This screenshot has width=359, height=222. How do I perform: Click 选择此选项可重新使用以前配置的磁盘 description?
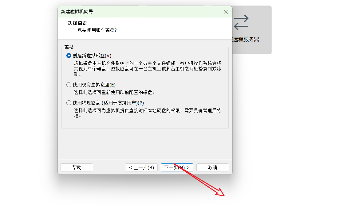coord(114,92)
